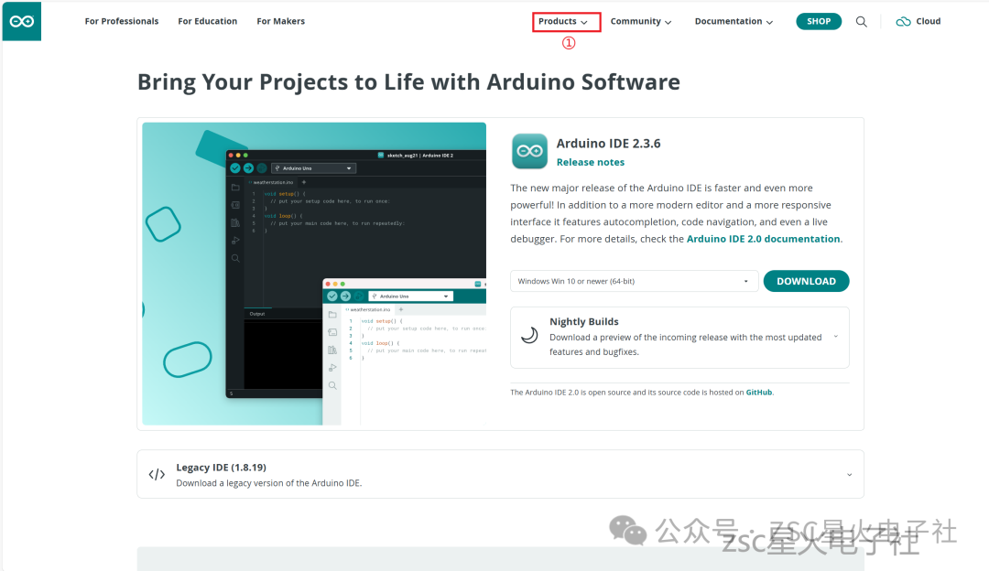Go to For Professionals section

pos(122,21)
